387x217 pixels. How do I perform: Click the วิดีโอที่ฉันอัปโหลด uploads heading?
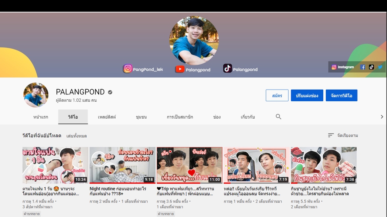[42, 135]
